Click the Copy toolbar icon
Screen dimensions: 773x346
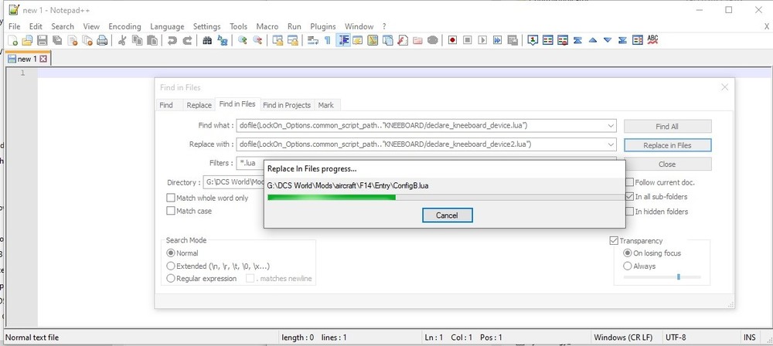coord(137,40)
